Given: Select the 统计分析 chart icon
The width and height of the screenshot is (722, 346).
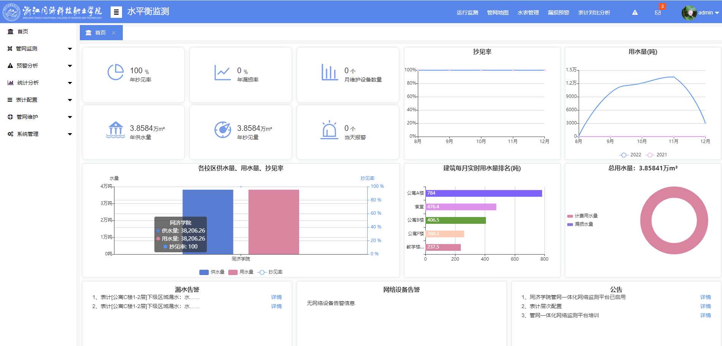Looking at the screenshot, I should [11, 83].
